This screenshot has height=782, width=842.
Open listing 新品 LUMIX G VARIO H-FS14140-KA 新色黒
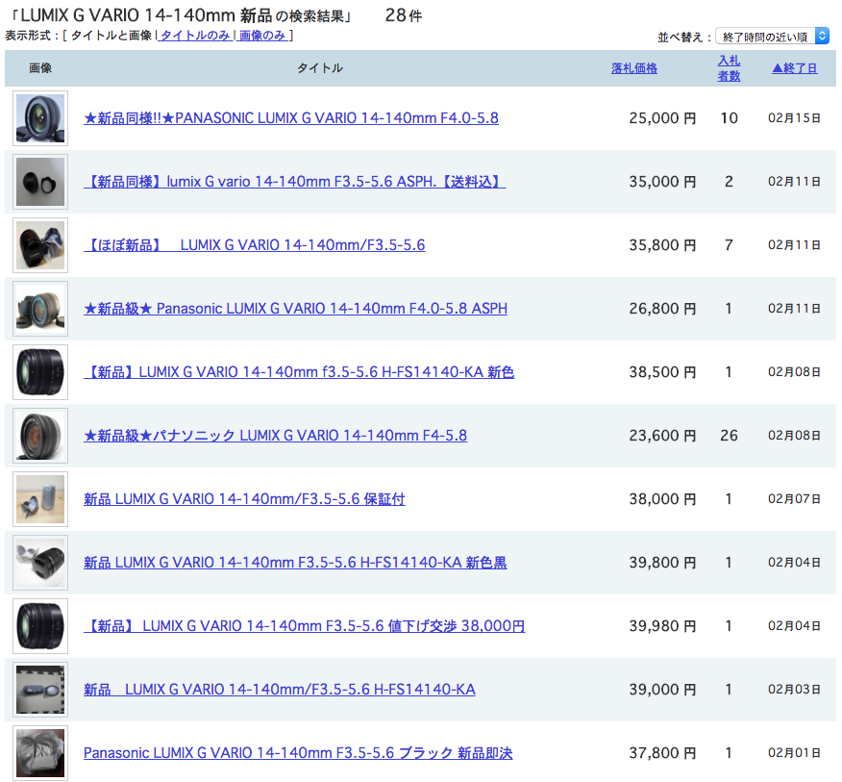point(295,562)
